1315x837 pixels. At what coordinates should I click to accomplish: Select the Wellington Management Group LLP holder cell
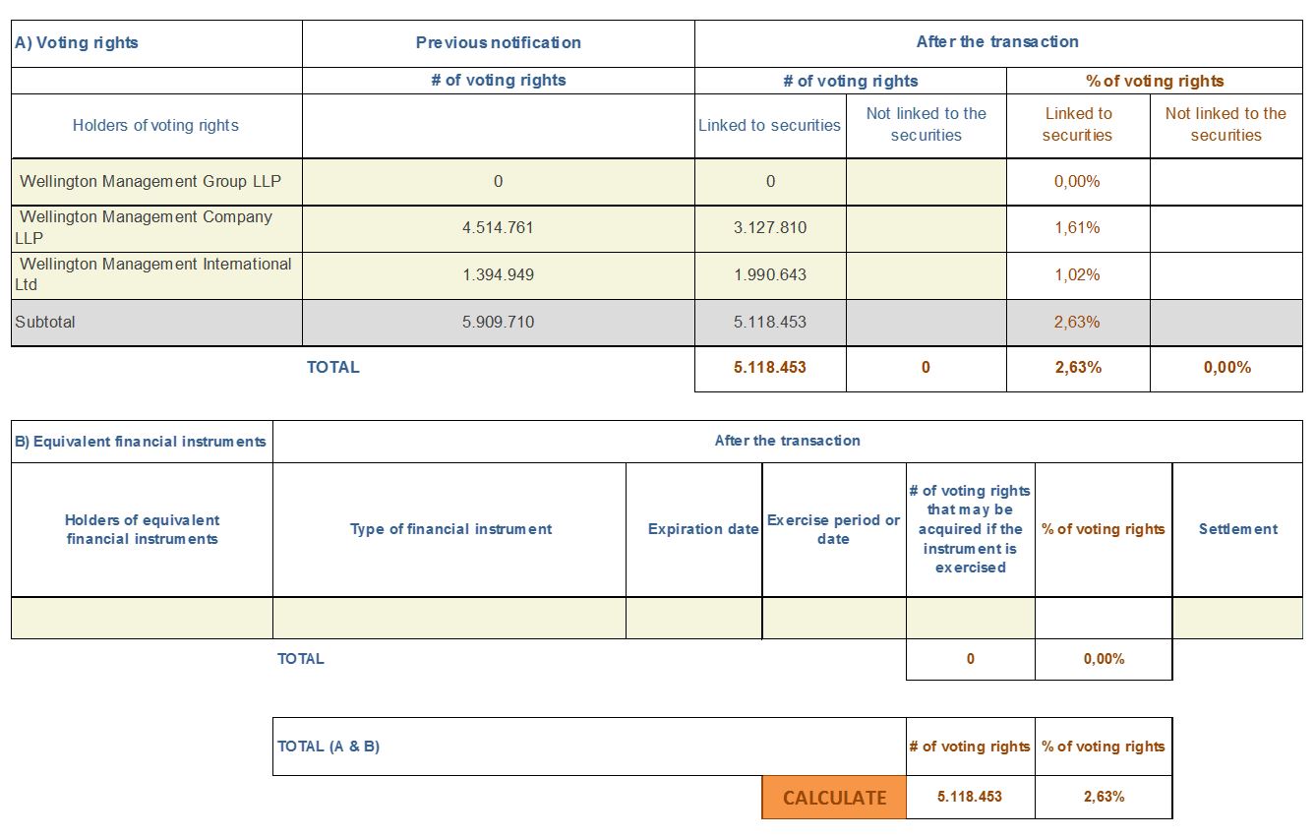click(156, 182)
